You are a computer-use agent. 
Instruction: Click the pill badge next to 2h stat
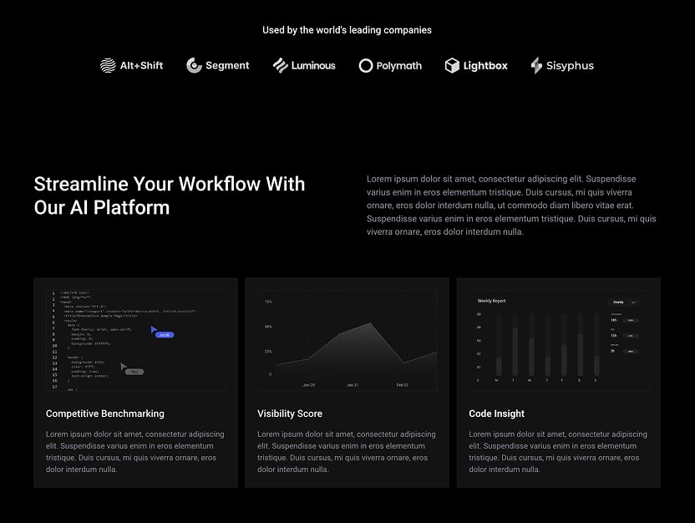(x=630, y=350)
